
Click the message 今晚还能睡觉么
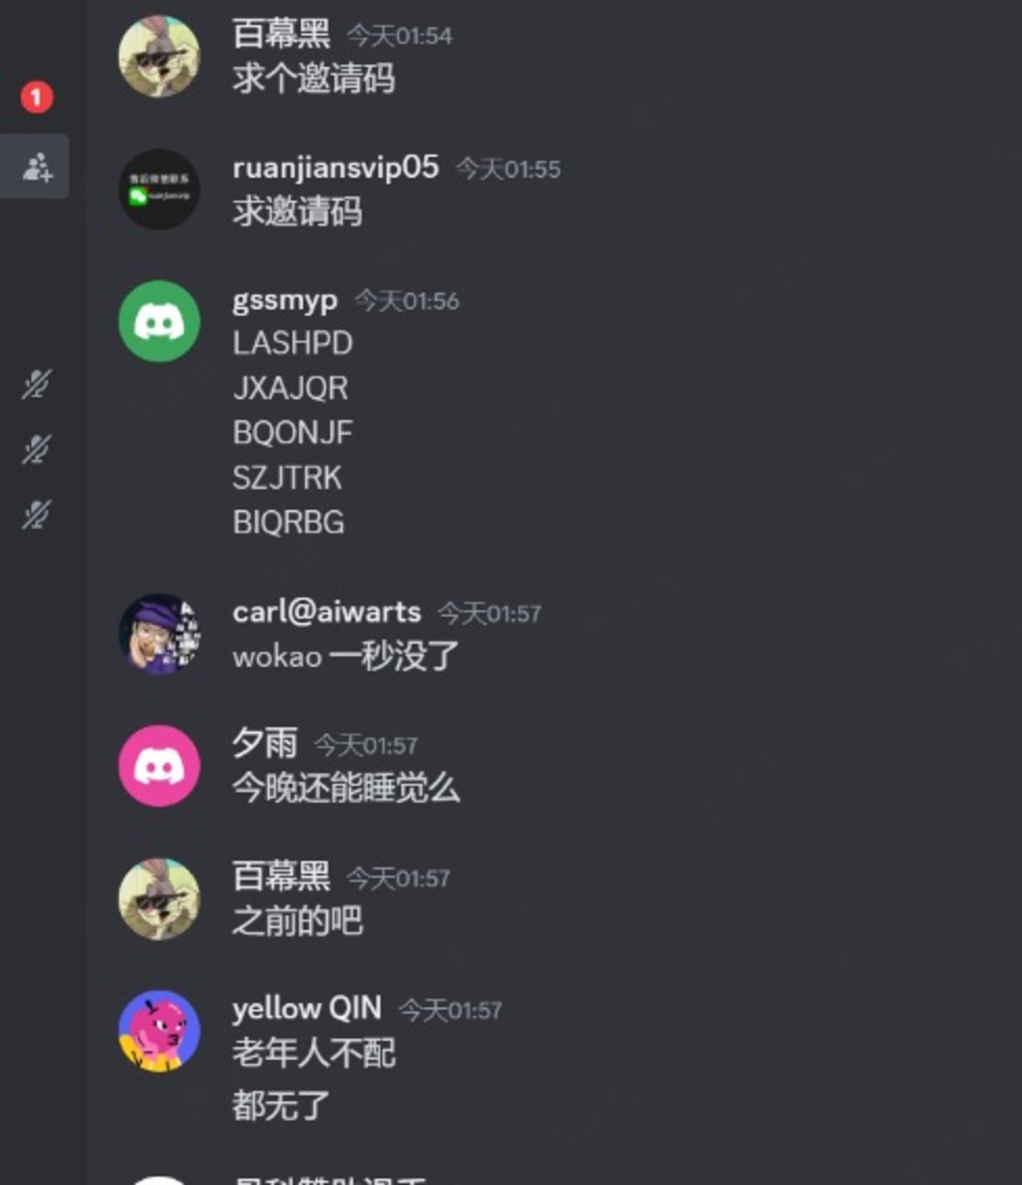(346, 788)
